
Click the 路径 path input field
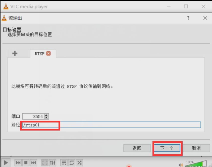click(112, 125)
